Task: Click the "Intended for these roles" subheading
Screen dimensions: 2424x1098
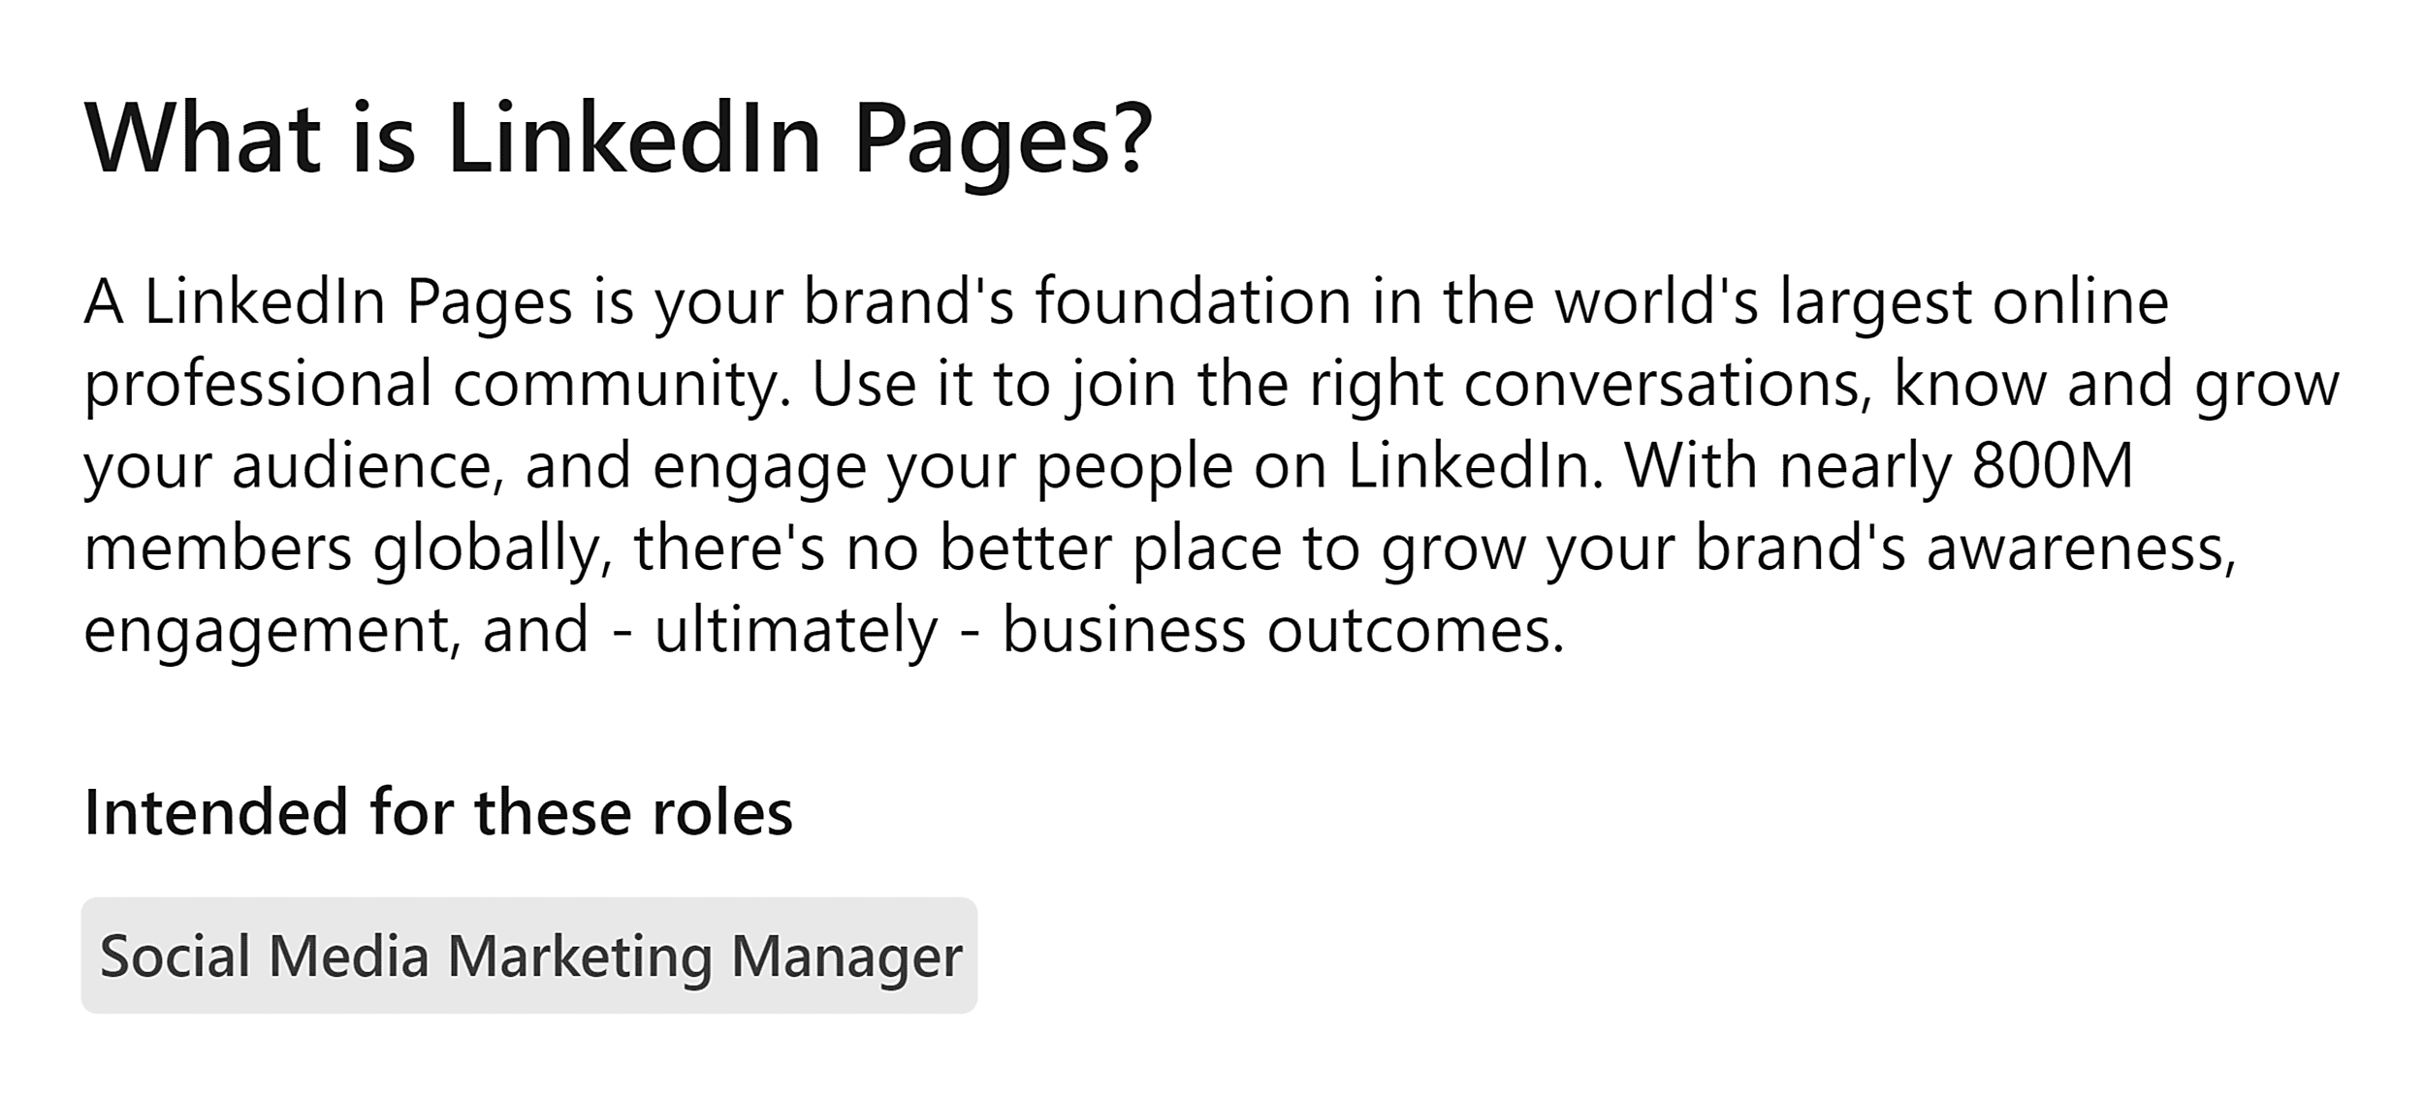Action: (438, 812)
